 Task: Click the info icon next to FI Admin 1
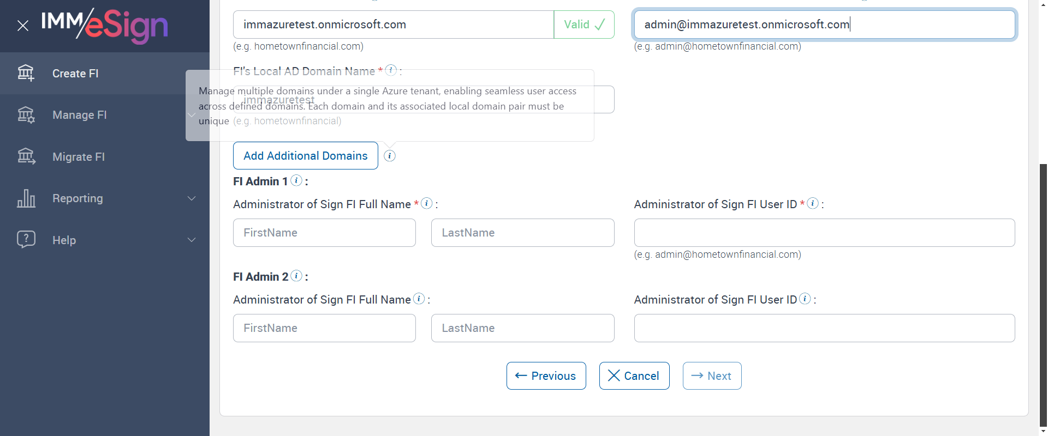click(x=296, y=180)
